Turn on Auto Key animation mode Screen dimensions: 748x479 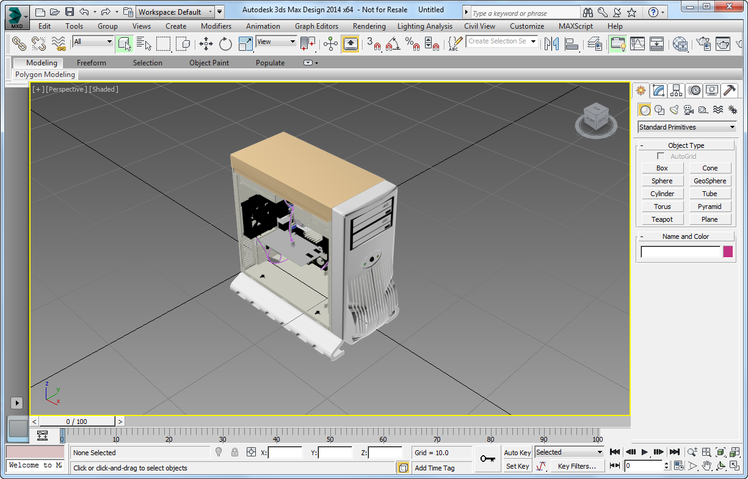click(x=517, y=452)
